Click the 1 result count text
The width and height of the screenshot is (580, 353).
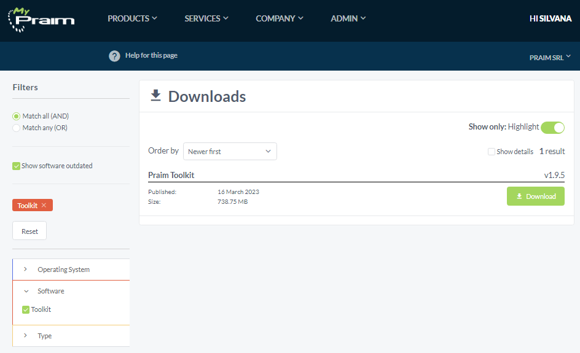pyautogui.click(x=552, y=151)
